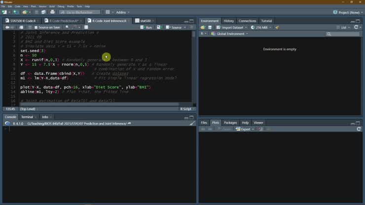This screenshot has width=365, height=205.
Task: Click the Project: (None) button
Action: click(x=348, y=12)
